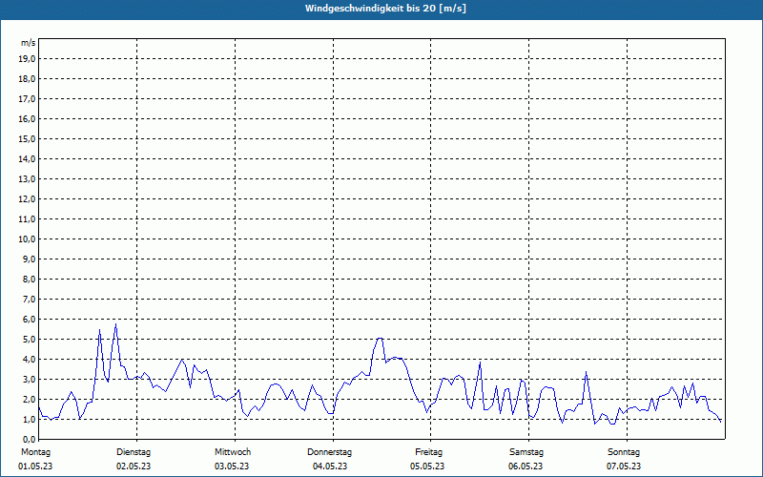
Task: Select the 10,0 y-axis label
Action: pos(27,239)
